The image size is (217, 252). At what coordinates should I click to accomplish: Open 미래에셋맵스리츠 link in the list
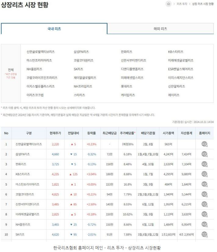[132, 78]
